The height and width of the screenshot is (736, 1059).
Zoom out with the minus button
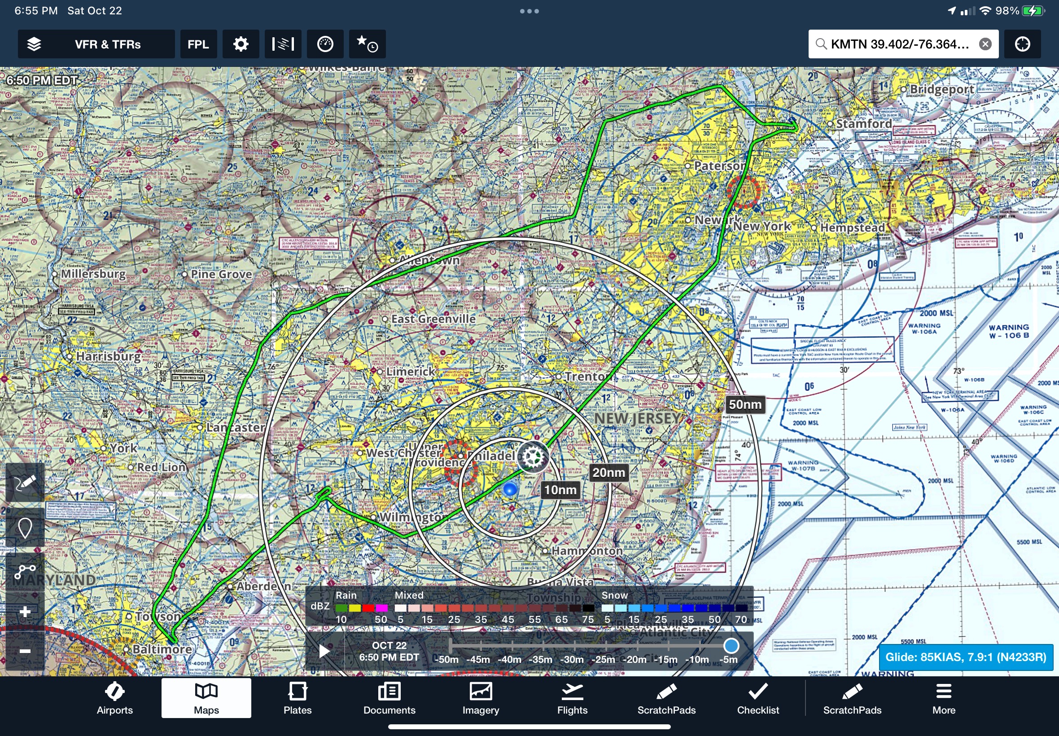[26, 651]
